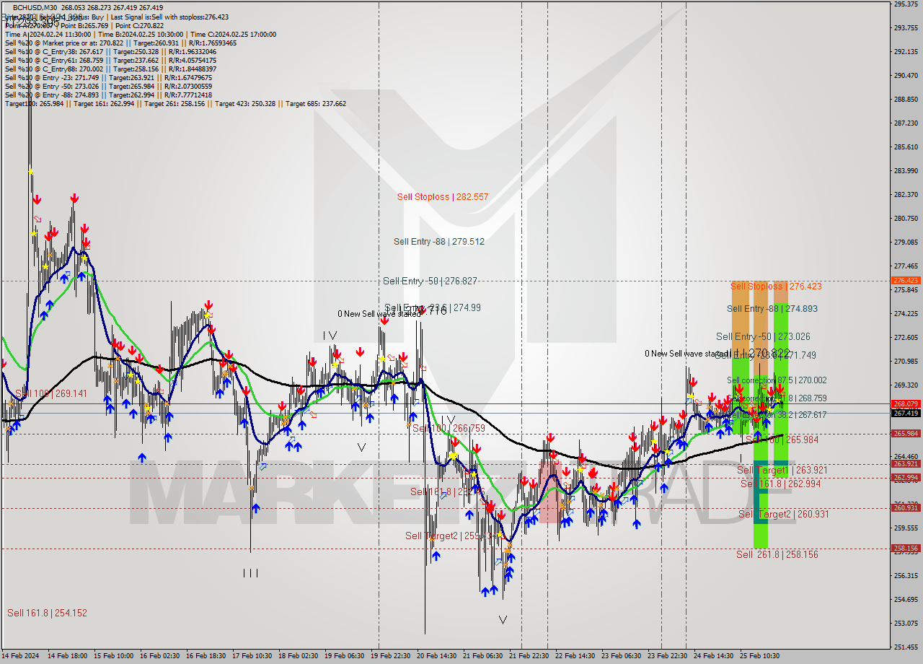The width and height of the screenshot is (923, 664).
Task: Click the red 262.994 price axis tag
Action: click(x=906, y=478)
